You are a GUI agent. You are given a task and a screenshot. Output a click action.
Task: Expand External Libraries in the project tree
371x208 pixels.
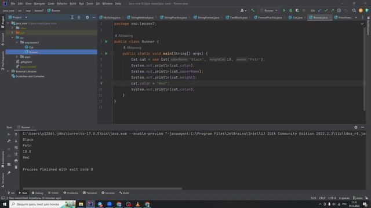pos(8,71)
